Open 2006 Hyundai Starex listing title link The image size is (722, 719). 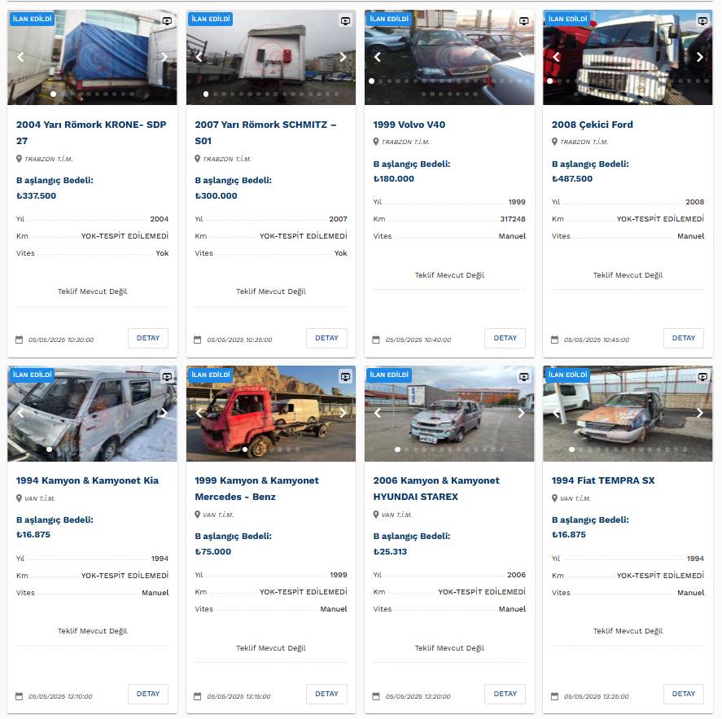coord(436,489)
